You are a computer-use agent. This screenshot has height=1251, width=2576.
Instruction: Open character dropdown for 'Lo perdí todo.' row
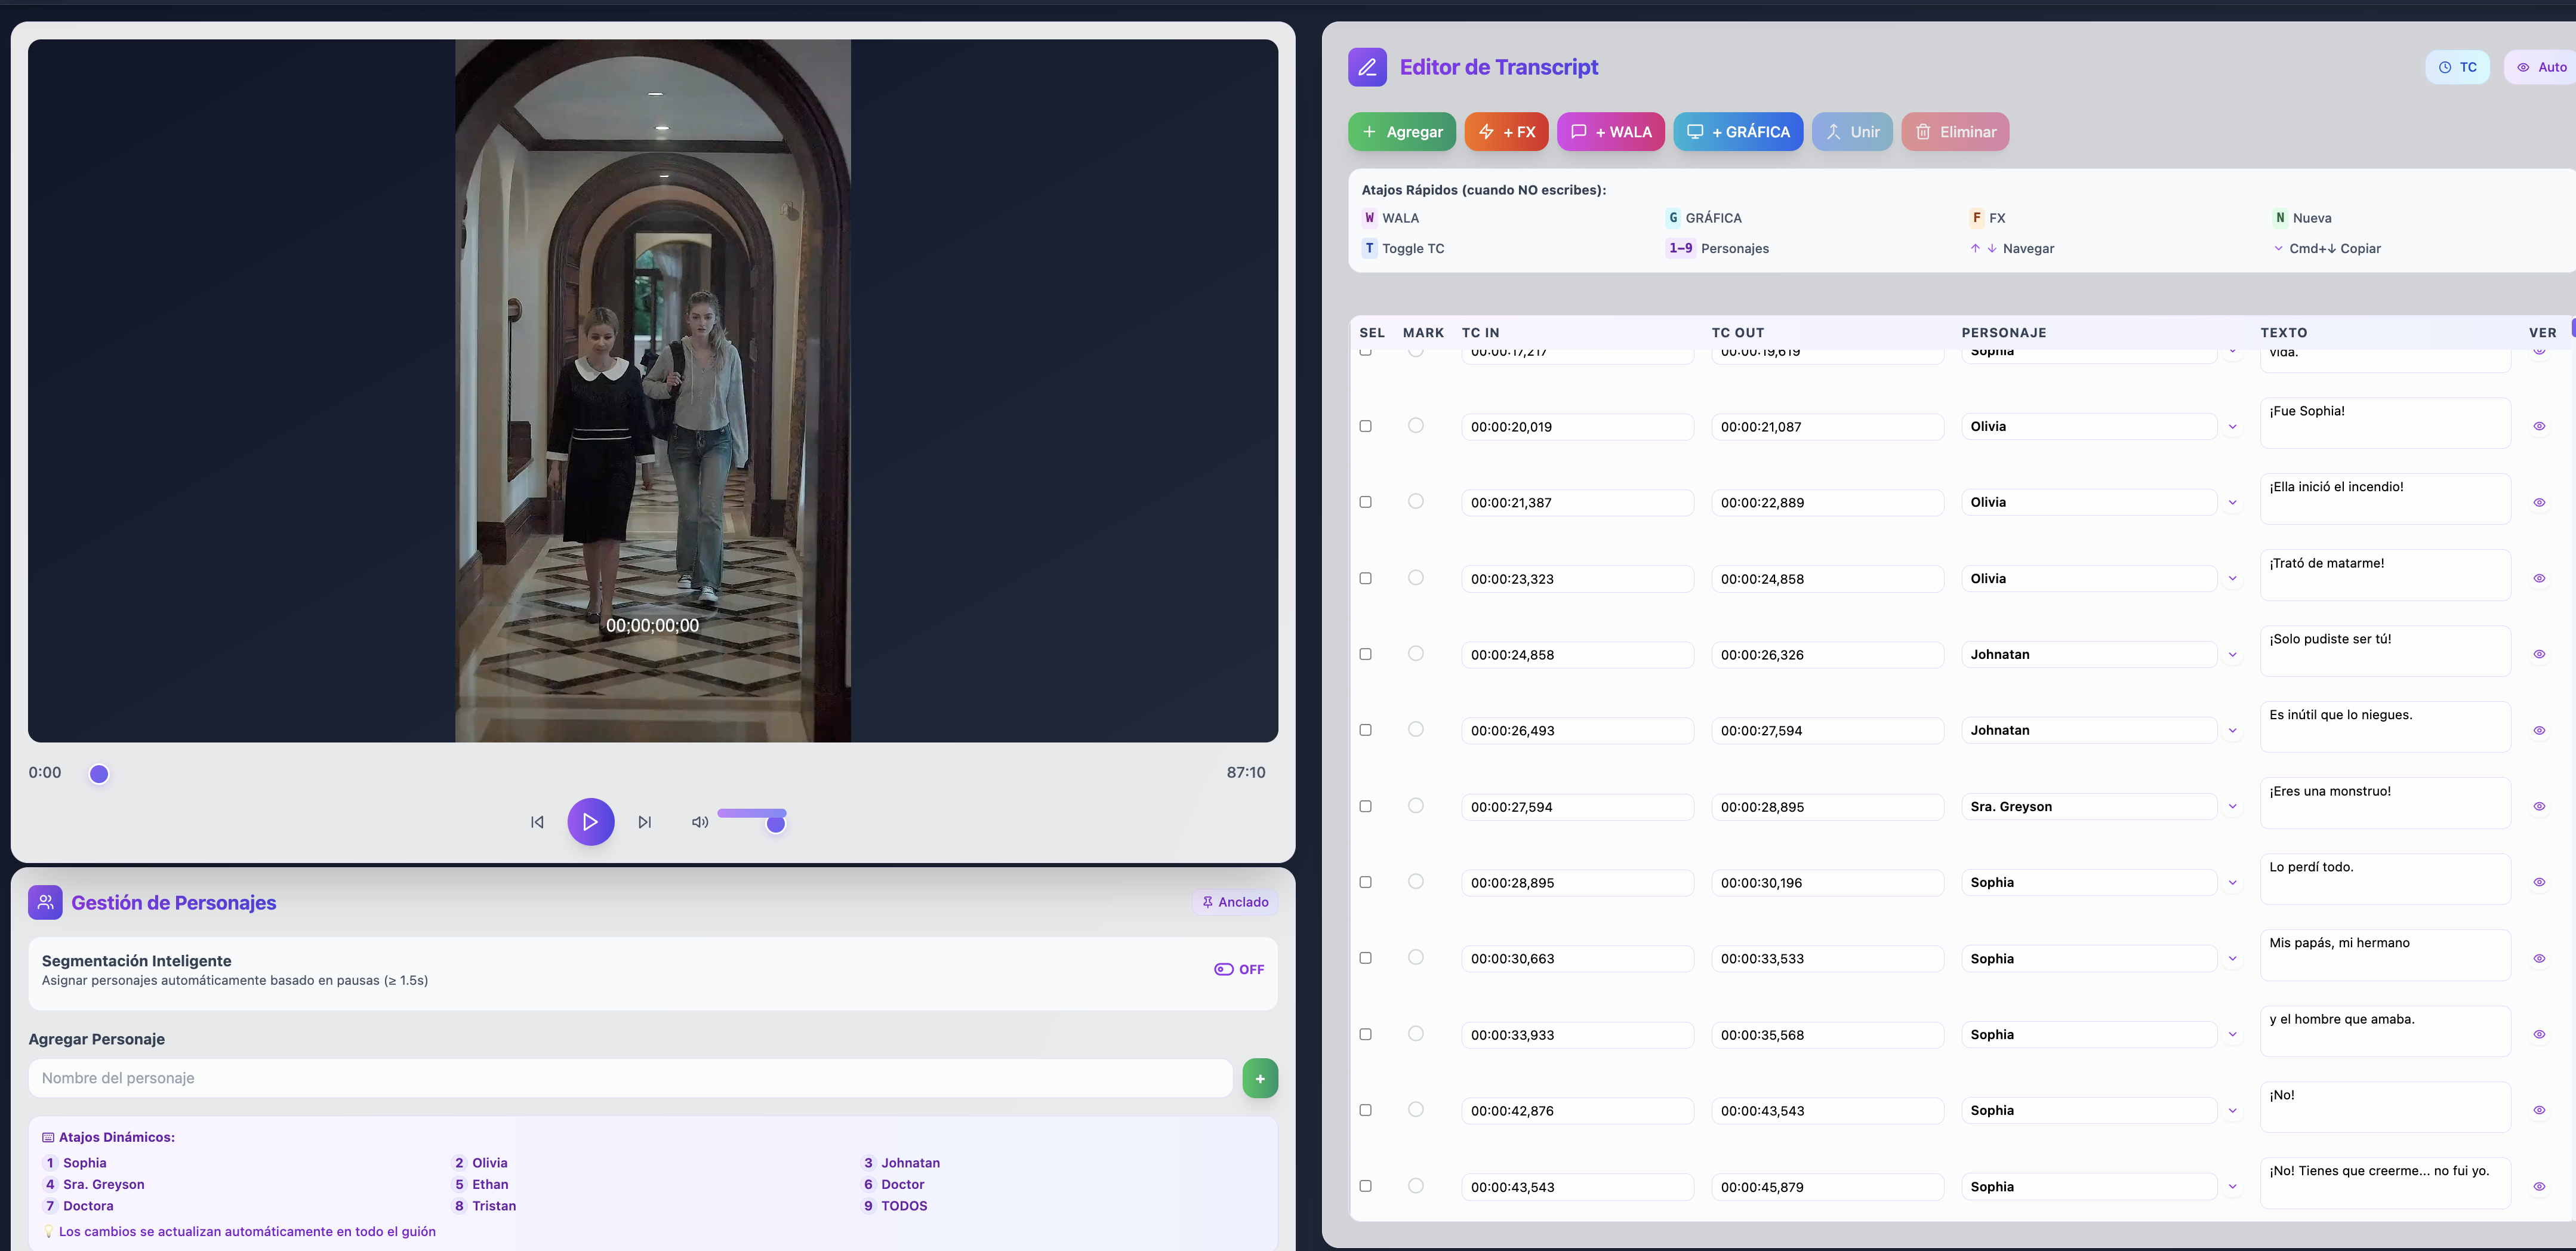tap(2232, 882)
